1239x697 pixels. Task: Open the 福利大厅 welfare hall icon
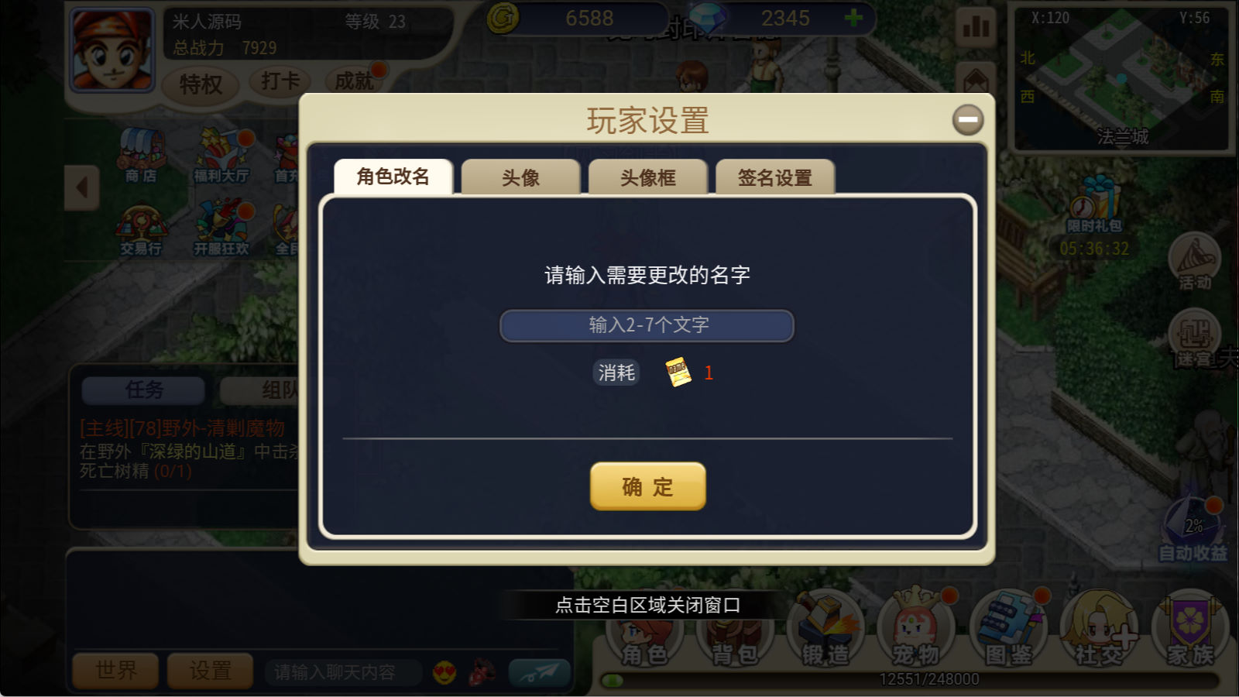coord(221,156)
